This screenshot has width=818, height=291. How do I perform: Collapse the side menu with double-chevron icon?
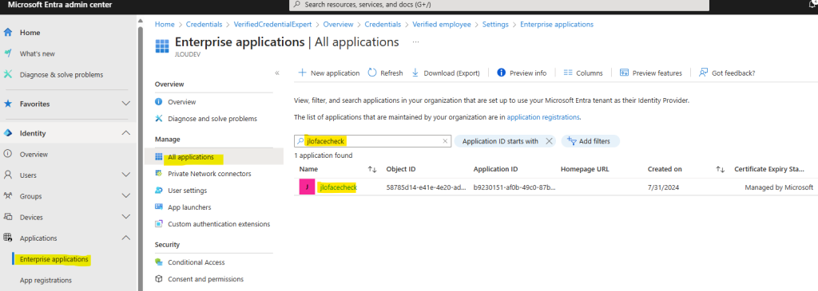click(x=277, y=73)
